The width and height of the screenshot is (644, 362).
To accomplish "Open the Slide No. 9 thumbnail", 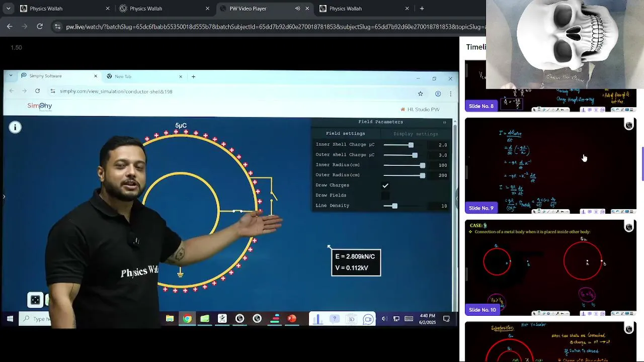I will point(551,166).
